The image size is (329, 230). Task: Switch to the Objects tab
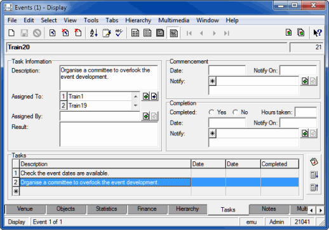(65, 209)
